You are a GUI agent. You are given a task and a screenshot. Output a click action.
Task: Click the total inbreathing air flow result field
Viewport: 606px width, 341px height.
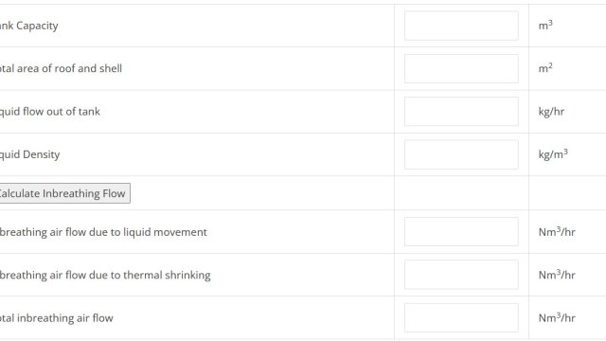(461, 318)
